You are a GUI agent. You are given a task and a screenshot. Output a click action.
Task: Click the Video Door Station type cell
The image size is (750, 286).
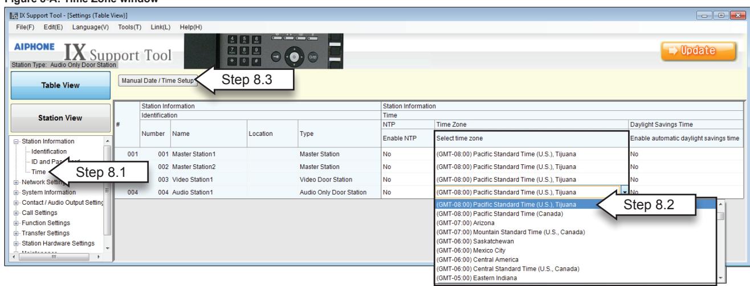(x=339, y=179)
